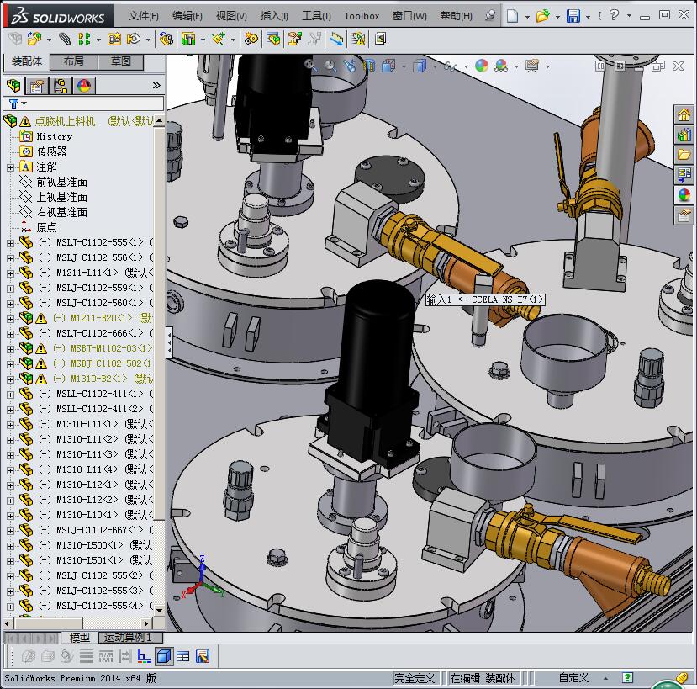Click the Edit Appearance icon in view toolbar
The height and width of the screenshot is (689, 697).
point(482,66)
